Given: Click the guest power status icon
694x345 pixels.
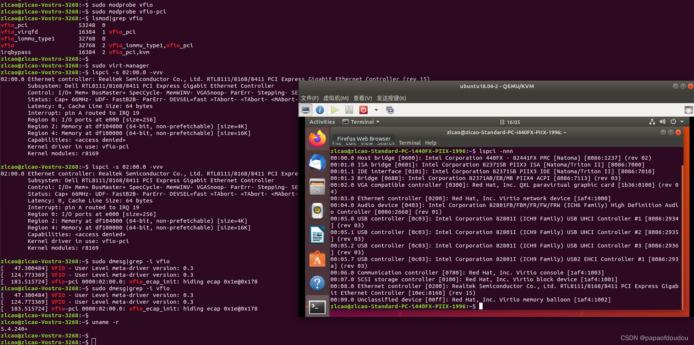Looking at the screenshot, I should pyautogui.click(x=673, y=122).
